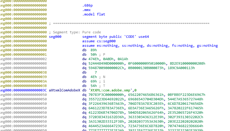Select qword 2E352065726F4320h
Screen dimensions: 230x131
pos(185,113)
